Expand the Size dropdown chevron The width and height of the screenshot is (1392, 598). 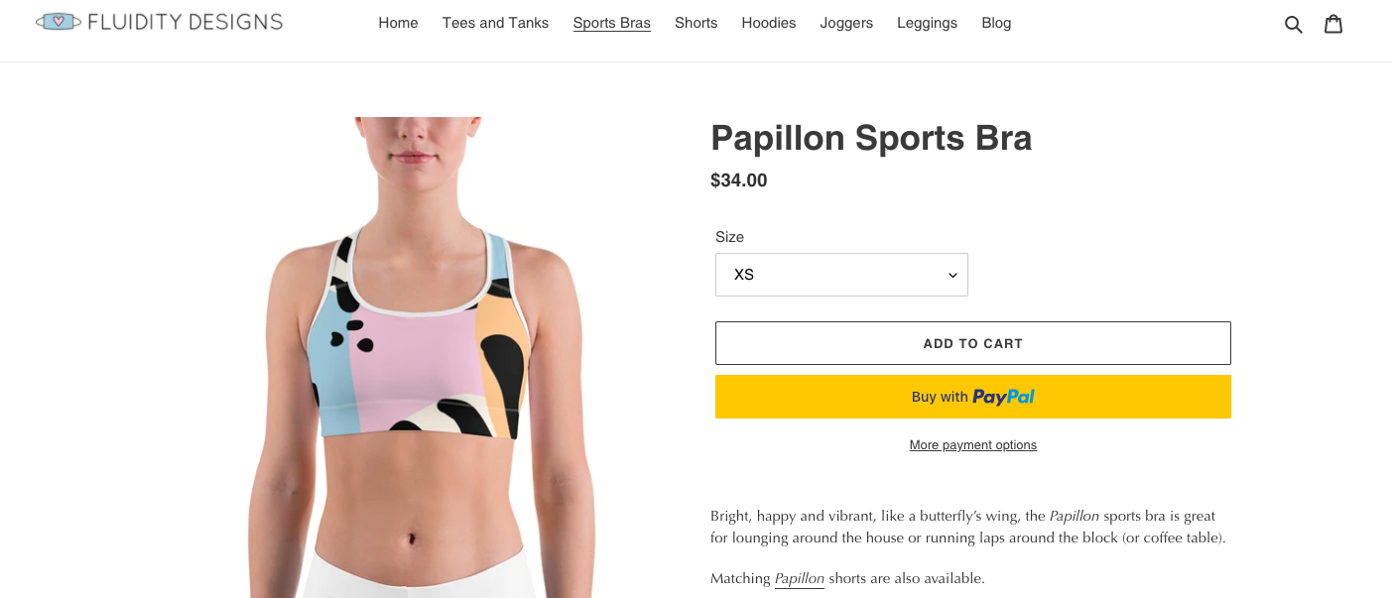[x=952, y=276]
